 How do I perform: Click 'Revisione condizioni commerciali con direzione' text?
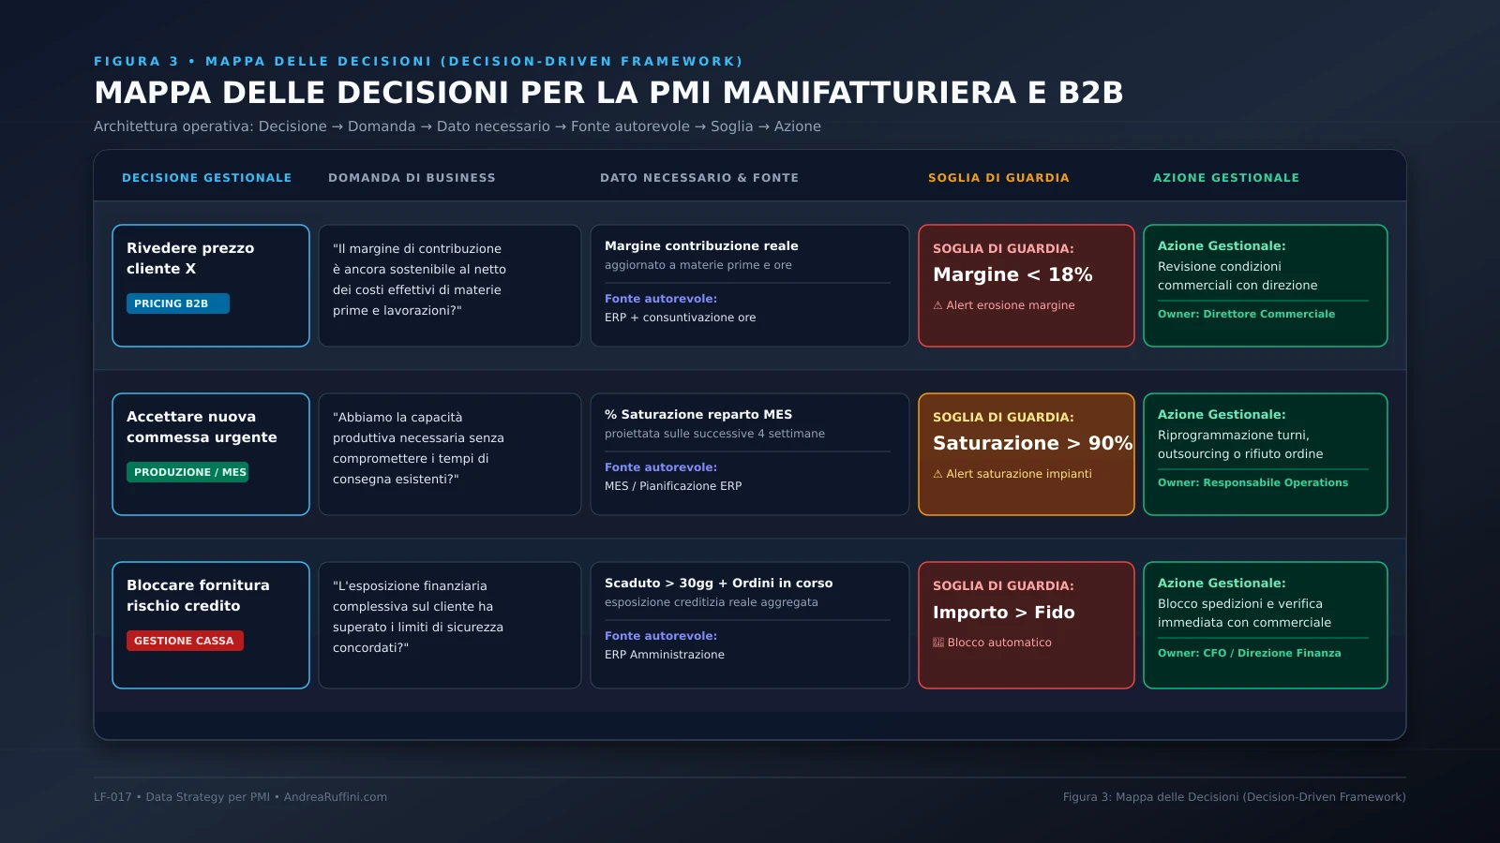click(1237, 275)
